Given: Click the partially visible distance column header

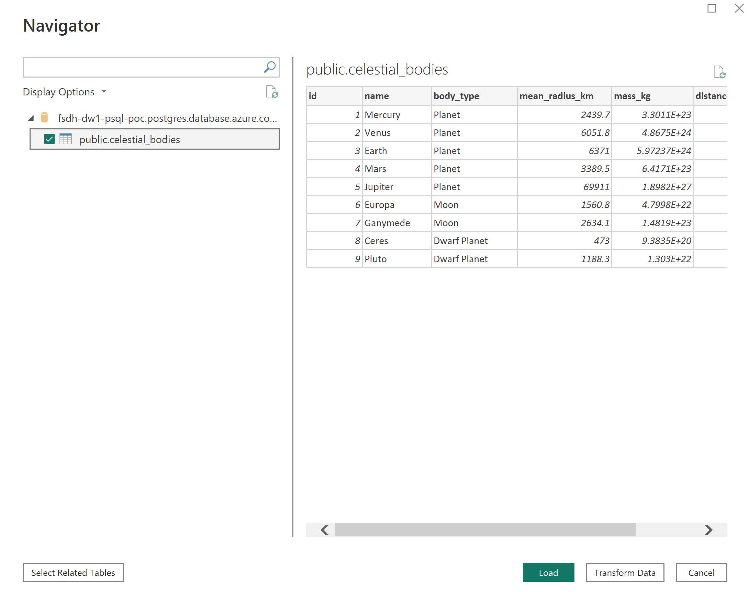Looking at the screenshot, I should point(710,96).
